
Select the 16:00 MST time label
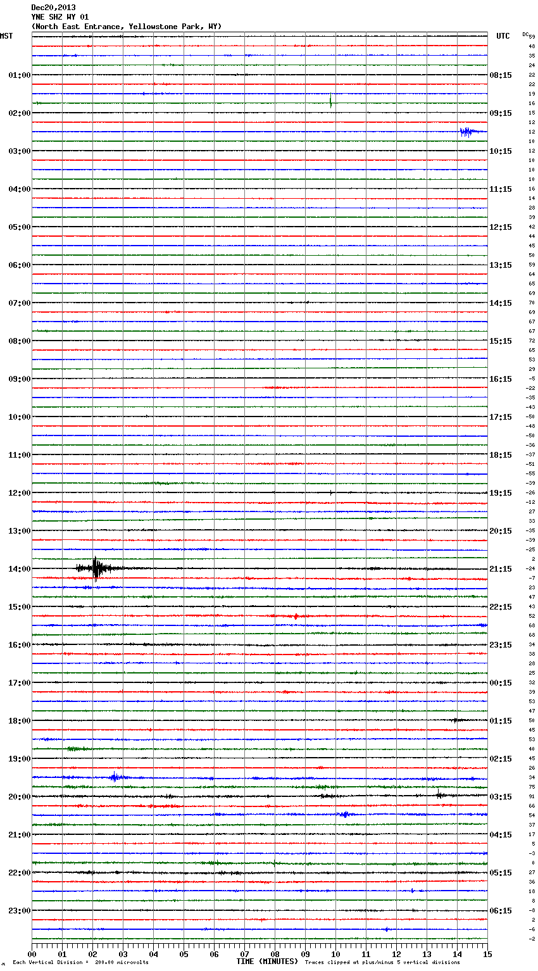[20, 645]
